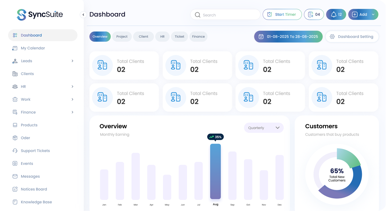387x211 pixels.
Task: Expand the Finance submenu chevron
Action: [72, 112]
